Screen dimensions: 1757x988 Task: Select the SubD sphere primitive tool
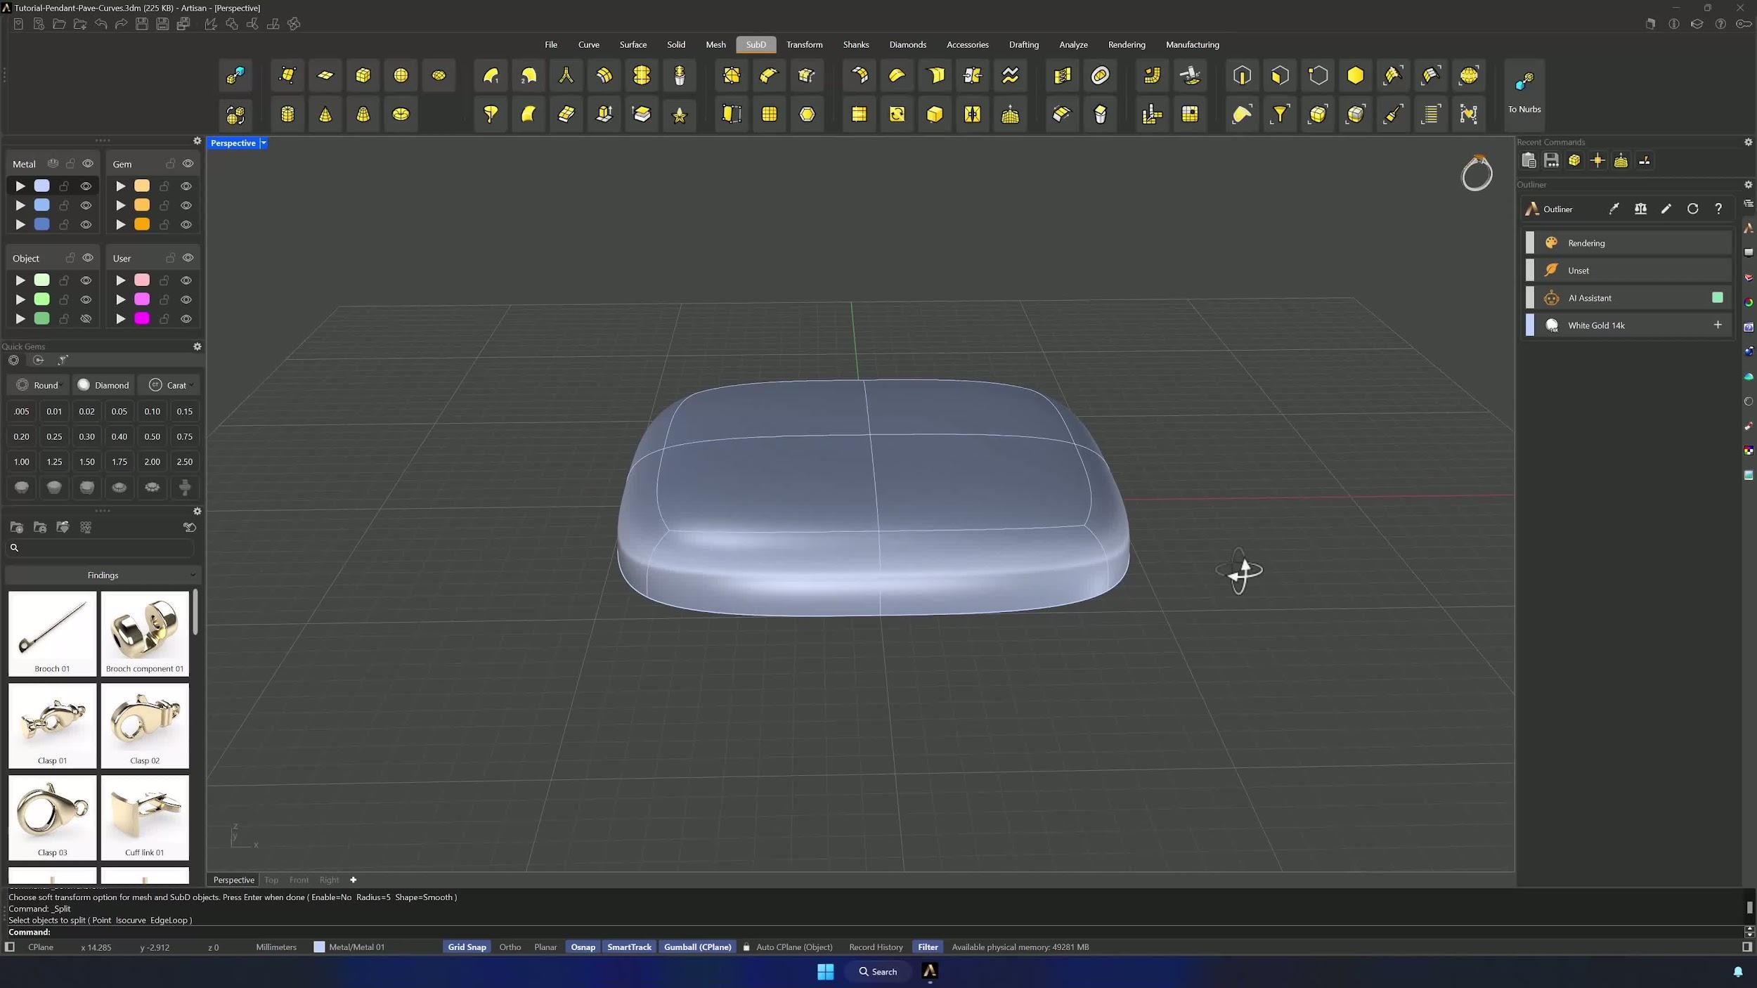tap(401, 75)
